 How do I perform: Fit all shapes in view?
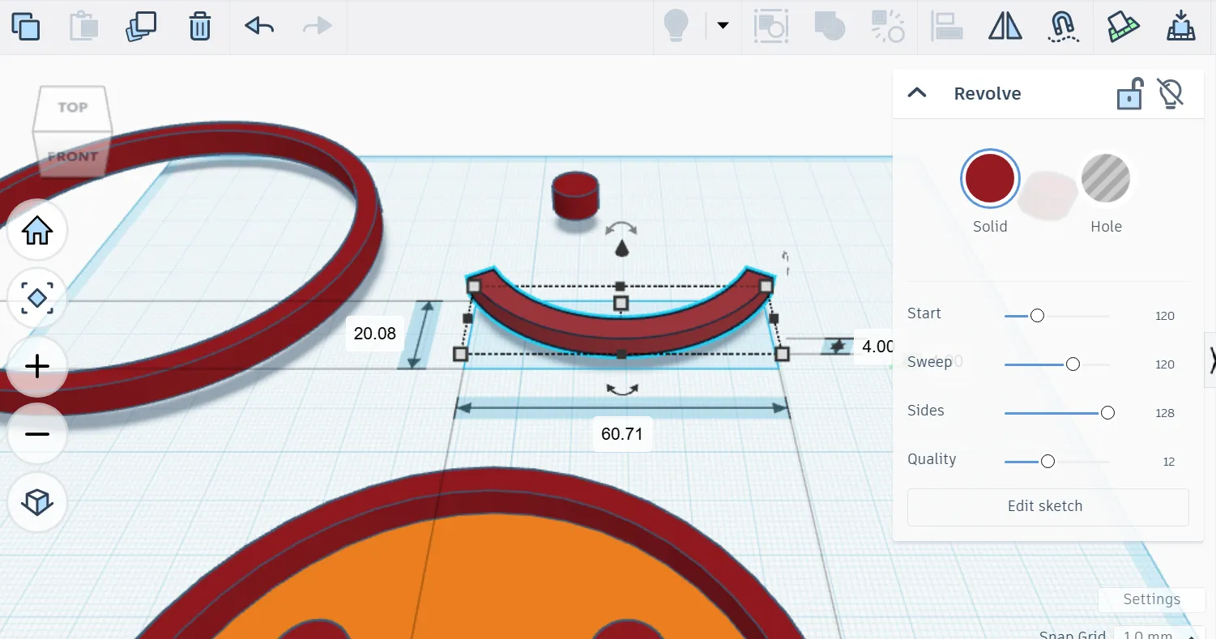pyautogui.click(x=37, y=299)
